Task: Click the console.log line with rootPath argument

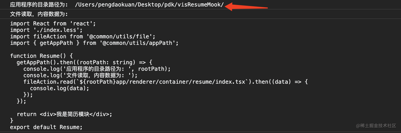Action: 97,69
